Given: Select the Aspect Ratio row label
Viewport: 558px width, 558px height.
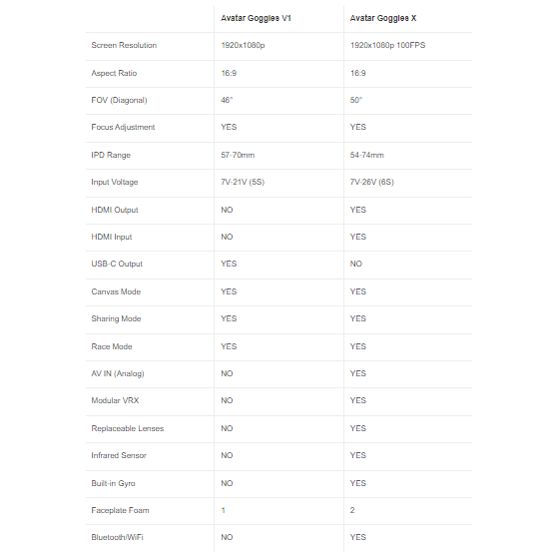Looking at the screenshot, I should point(114,73).
